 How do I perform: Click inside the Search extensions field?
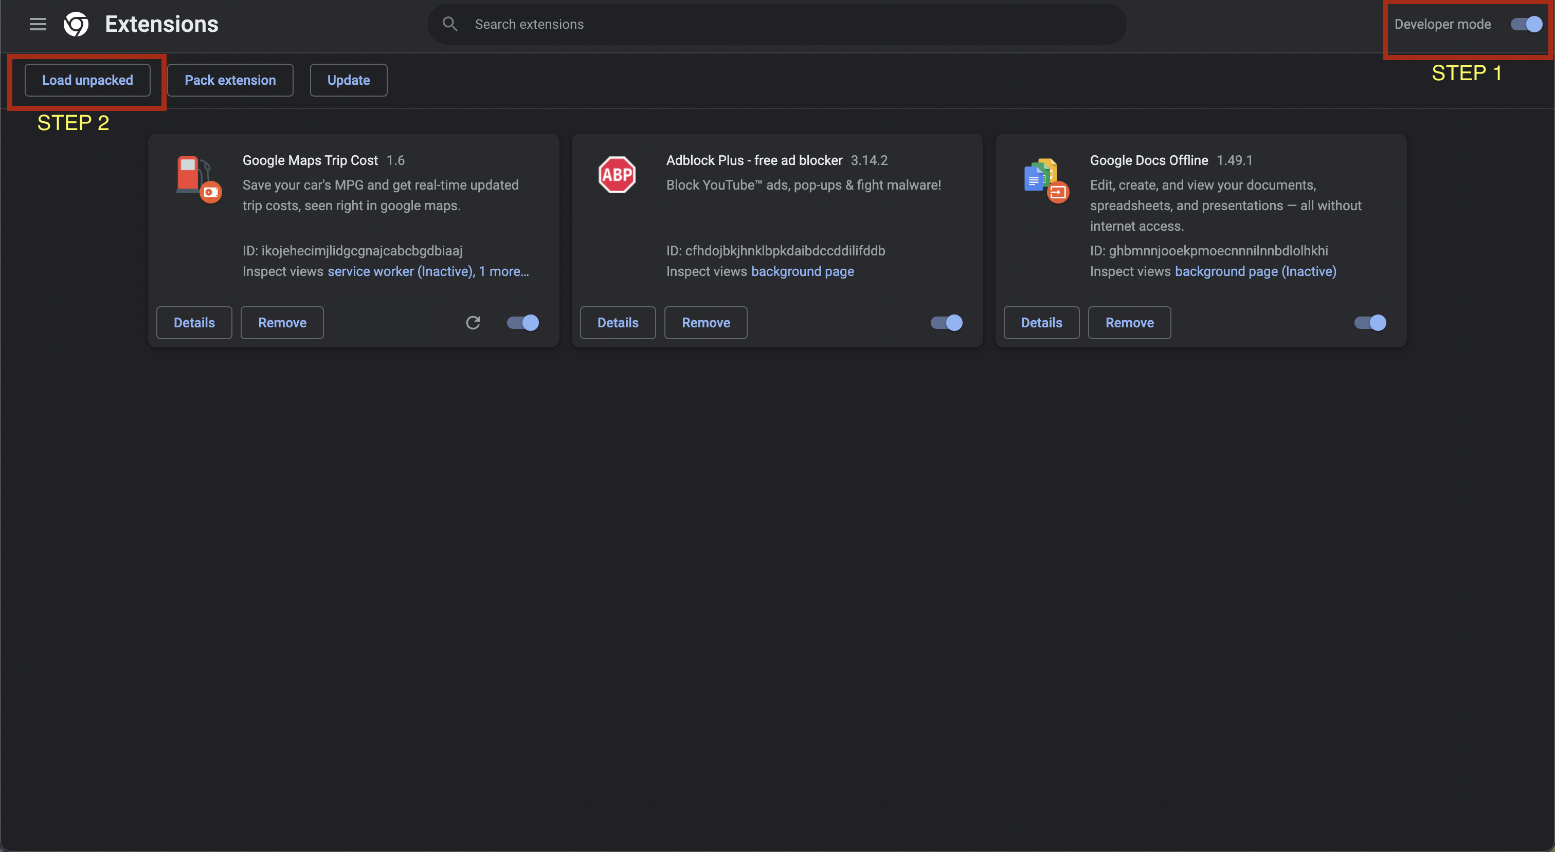click(664, 24)
